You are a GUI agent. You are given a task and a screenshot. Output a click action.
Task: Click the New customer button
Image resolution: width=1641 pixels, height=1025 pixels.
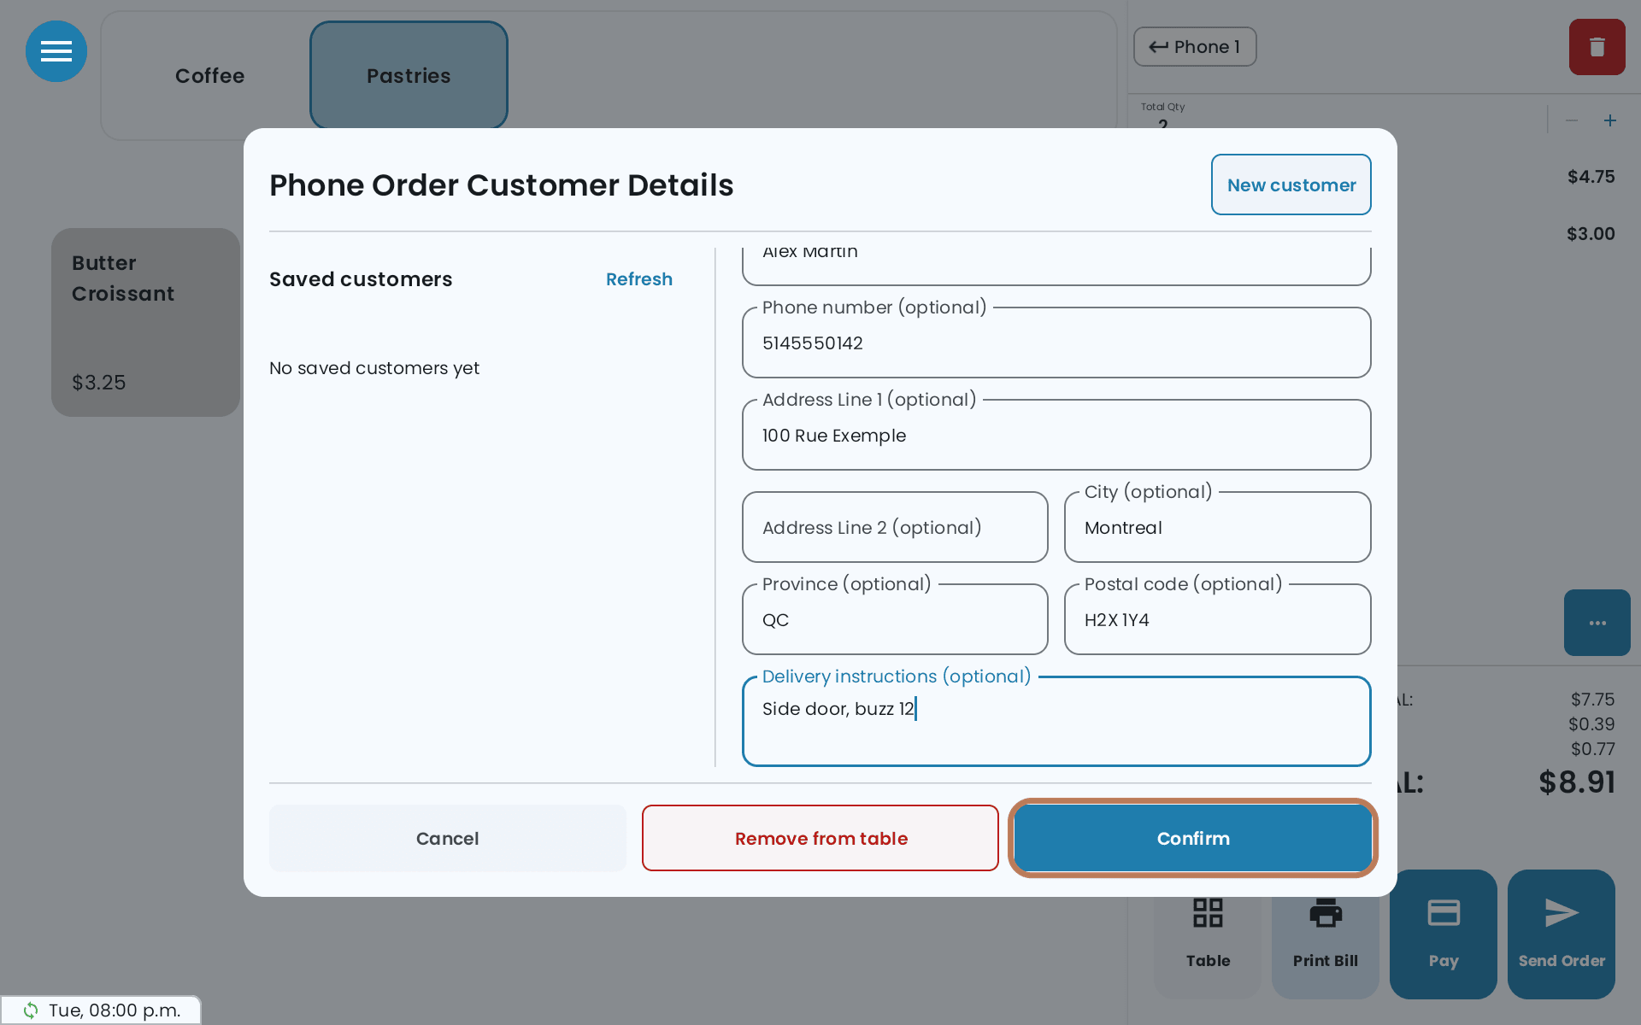(x=1291, y=184)
